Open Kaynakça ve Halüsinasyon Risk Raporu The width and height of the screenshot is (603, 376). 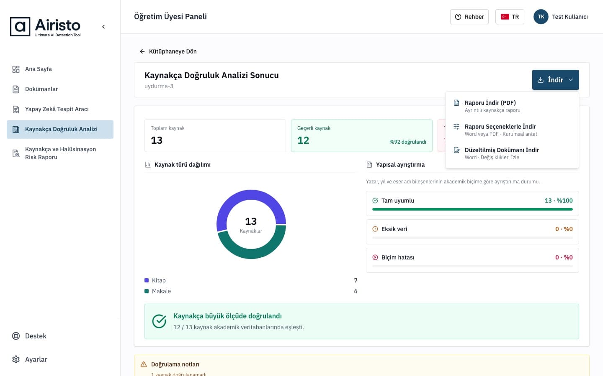pyautogui.click(x=60, y=153)
